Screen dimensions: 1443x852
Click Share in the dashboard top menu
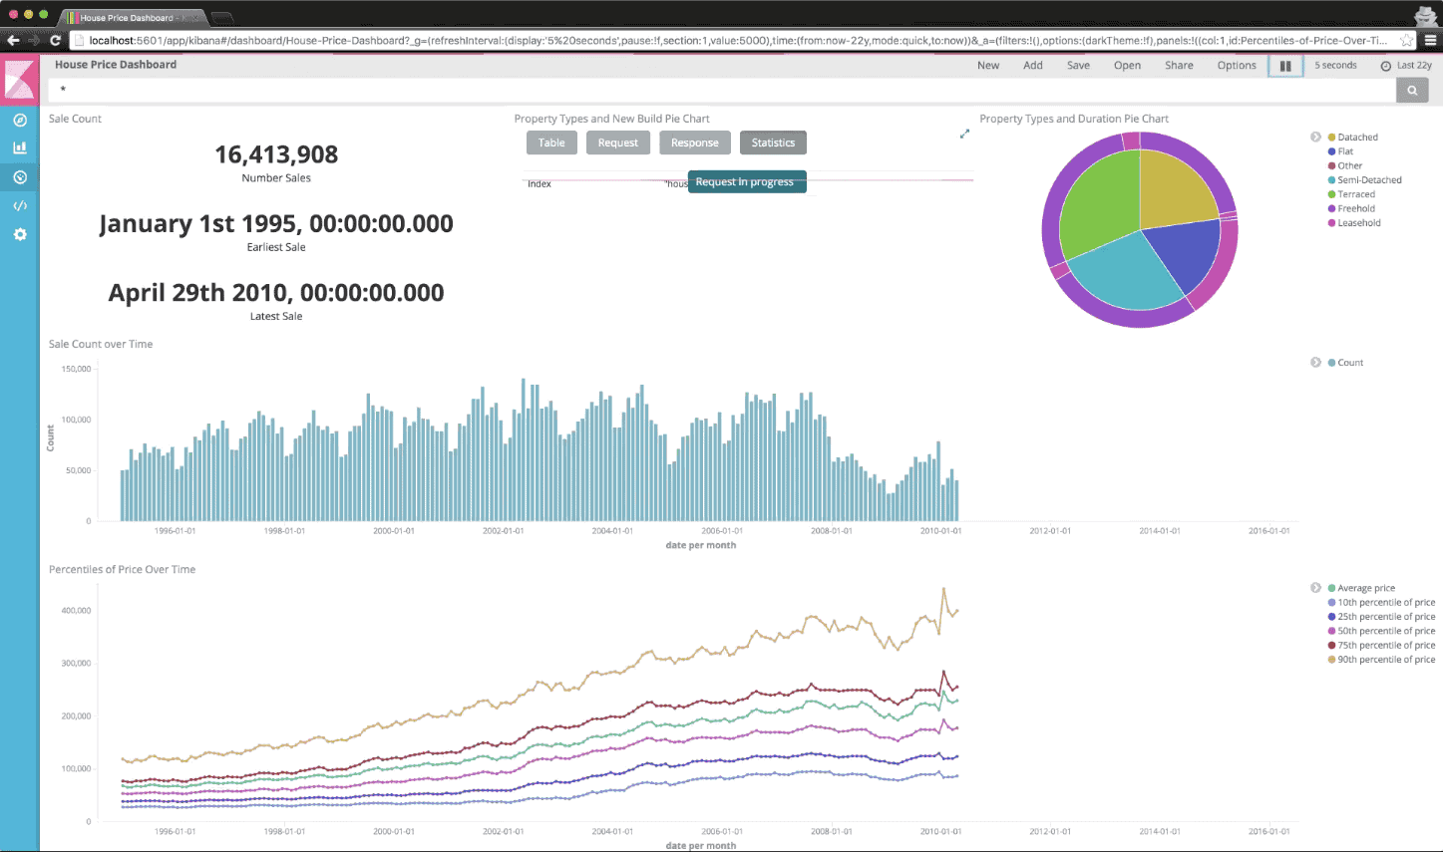click(1179, 66)
